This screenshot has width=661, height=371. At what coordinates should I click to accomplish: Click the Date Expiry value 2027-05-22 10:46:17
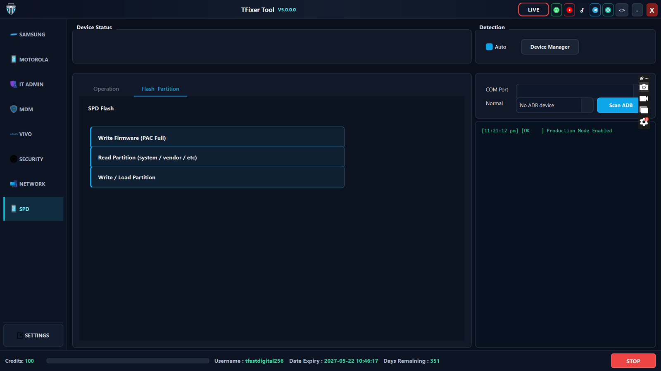coord(351,361)
